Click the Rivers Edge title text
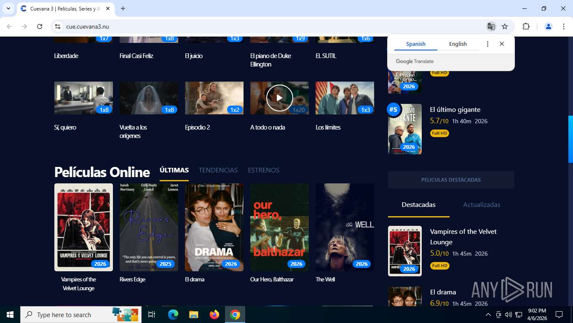 (x=132, y=279)
